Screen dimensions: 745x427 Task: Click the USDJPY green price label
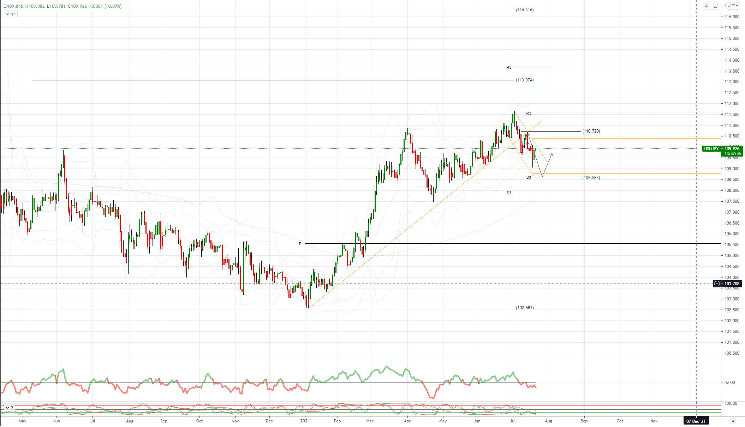click(x=711, y=149)
